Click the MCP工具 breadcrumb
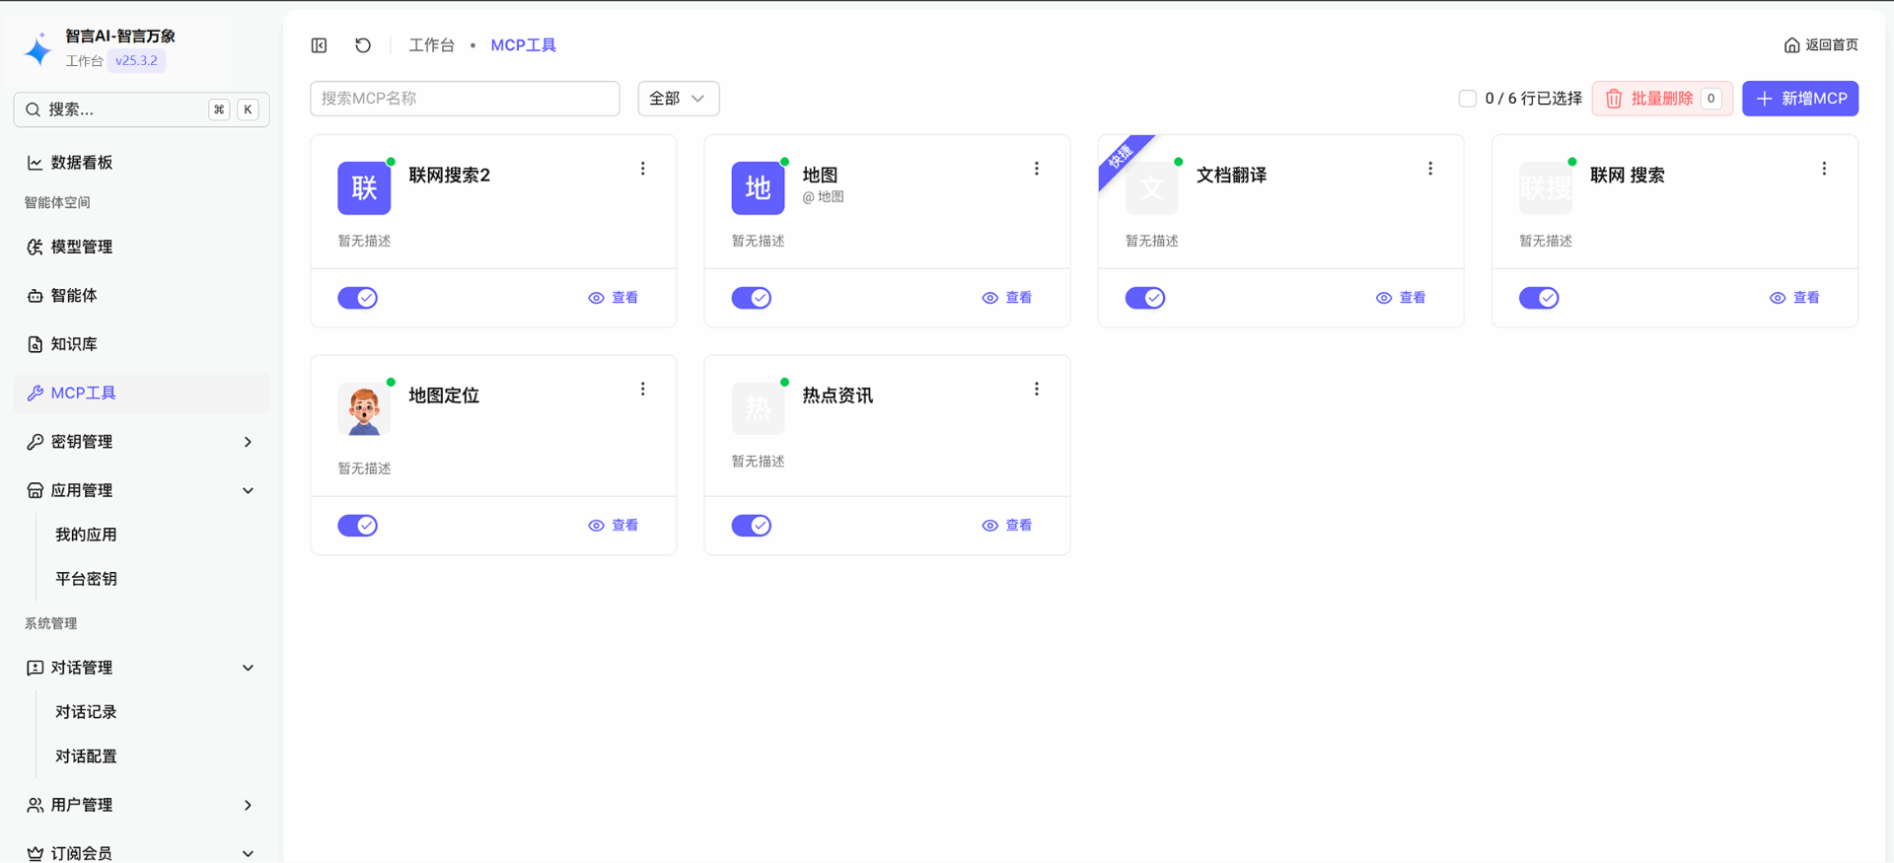Screen dimensions: 1894x863 coord(524,45)
